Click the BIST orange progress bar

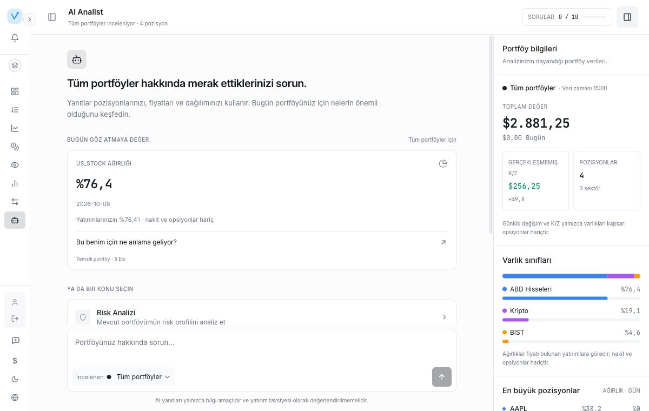click(506, 341)
